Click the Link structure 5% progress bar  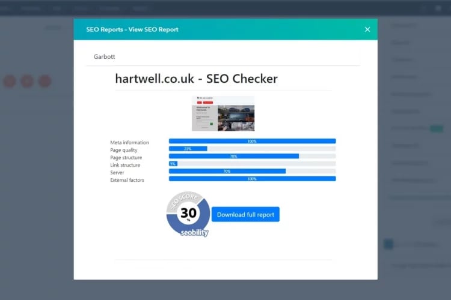tap(252, 164)
